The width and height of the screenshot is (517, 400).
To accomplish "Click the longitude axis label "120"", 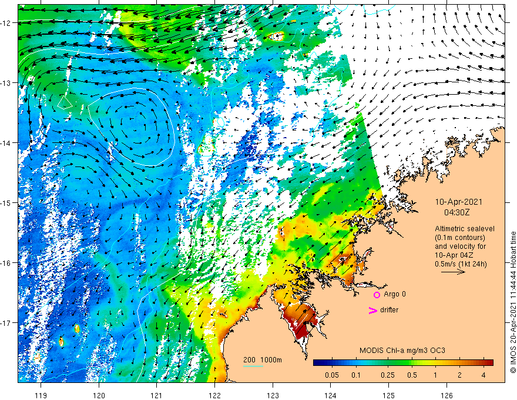I will [x=99, y=395].
